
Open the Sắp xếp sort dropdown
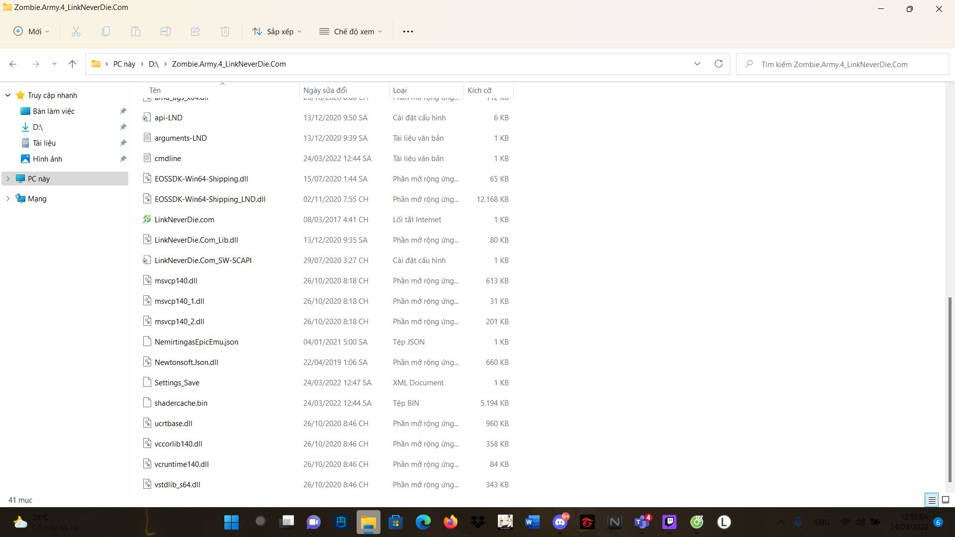[x=277, y=31]
